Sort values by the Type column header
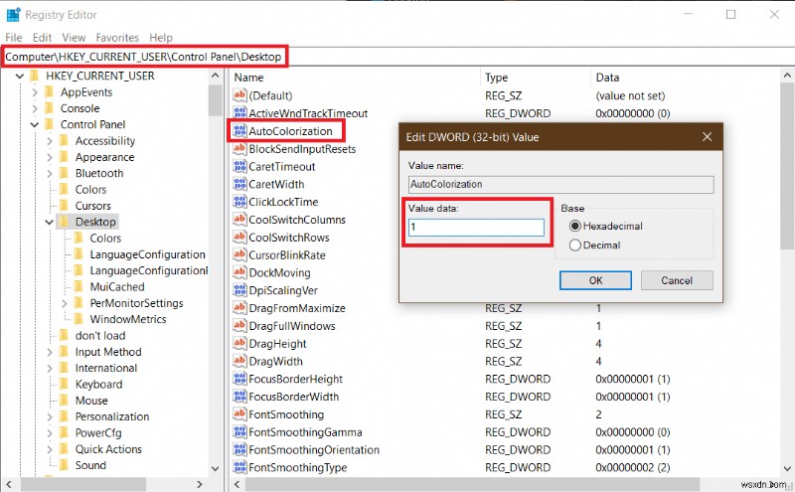Viewport: 795px width, 492px height. [x=497, y=77]
